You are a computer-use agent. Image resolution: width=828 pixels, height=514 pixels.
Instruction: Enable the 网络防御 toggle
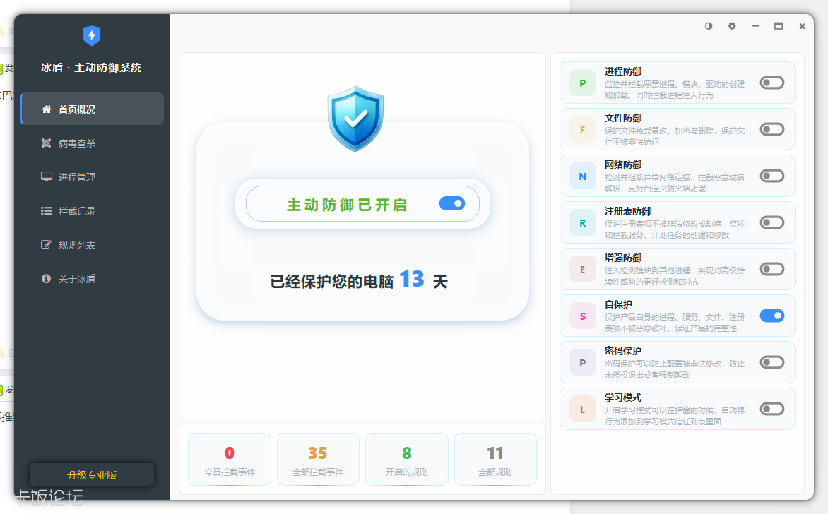coord(772,176)
